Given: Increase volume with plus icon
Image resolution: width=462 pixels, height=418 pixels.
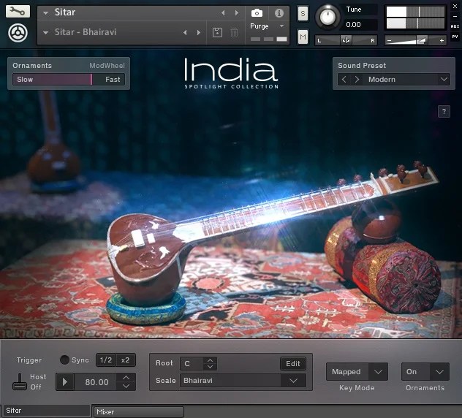Looking at the screenshot, I should pyautogui.click(x=442, y=41).
